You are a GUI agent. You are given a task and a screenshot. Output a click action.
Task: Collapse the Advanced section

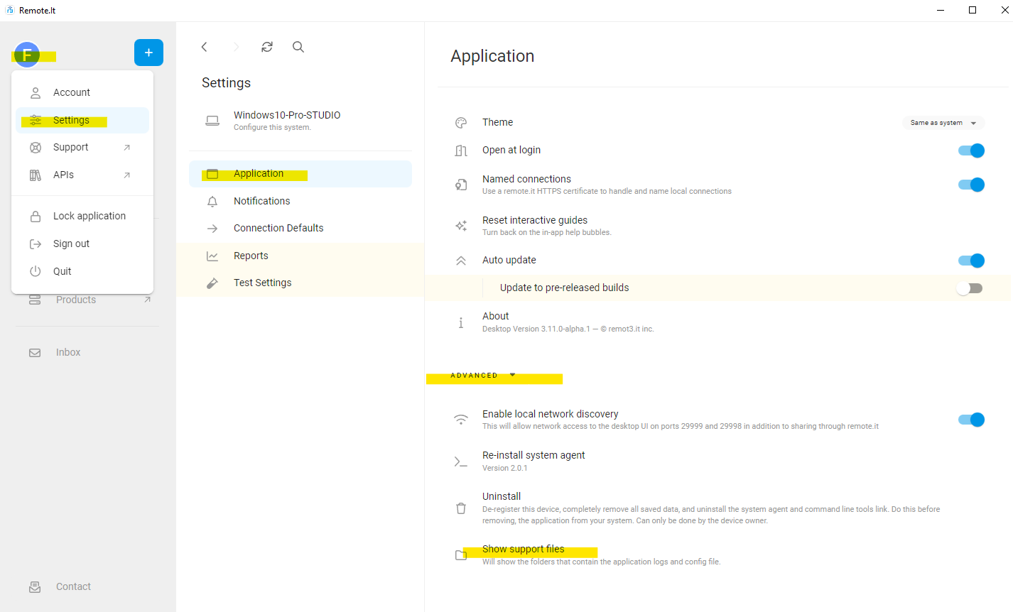pos(483,376)
